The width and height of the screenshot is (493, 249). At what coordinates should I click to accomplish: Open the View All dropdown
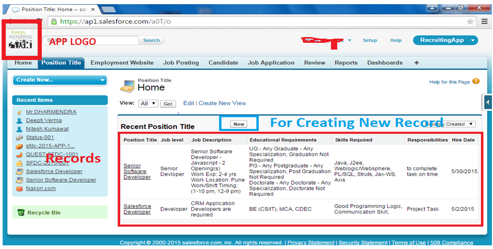tap(148, 103)
